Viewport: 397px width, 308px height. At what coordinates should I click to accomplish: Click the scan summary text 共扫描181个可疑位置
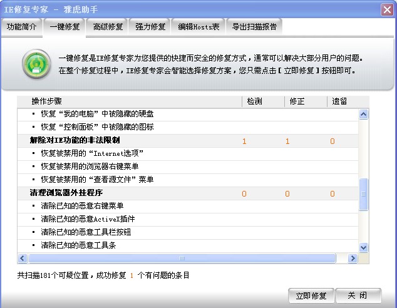pyautogui.click(x=53, y=275)
